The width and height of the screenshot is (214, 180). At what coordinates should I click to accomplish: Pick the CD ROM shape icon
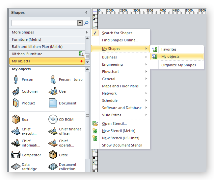53,120
